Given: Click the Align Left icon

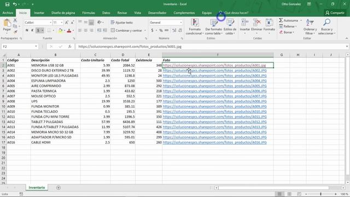Looking at the screenshot, I should coord(80,31).
